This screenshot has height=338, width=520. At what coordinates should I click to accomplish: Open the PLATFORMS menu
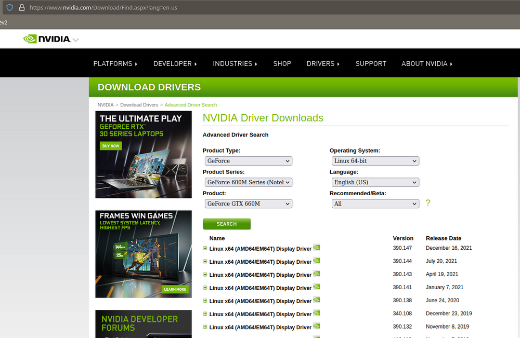[115, 63]
